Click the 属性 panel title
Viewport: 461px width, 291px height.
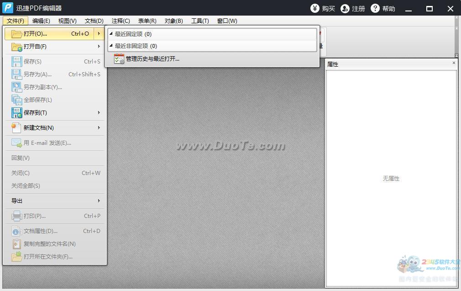[333, 64]
